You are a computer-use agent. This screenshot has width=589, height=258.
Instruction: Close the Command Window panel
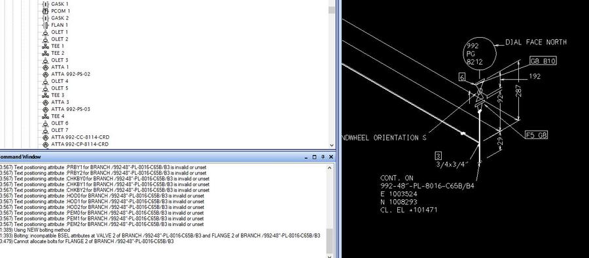pos(331,157)
